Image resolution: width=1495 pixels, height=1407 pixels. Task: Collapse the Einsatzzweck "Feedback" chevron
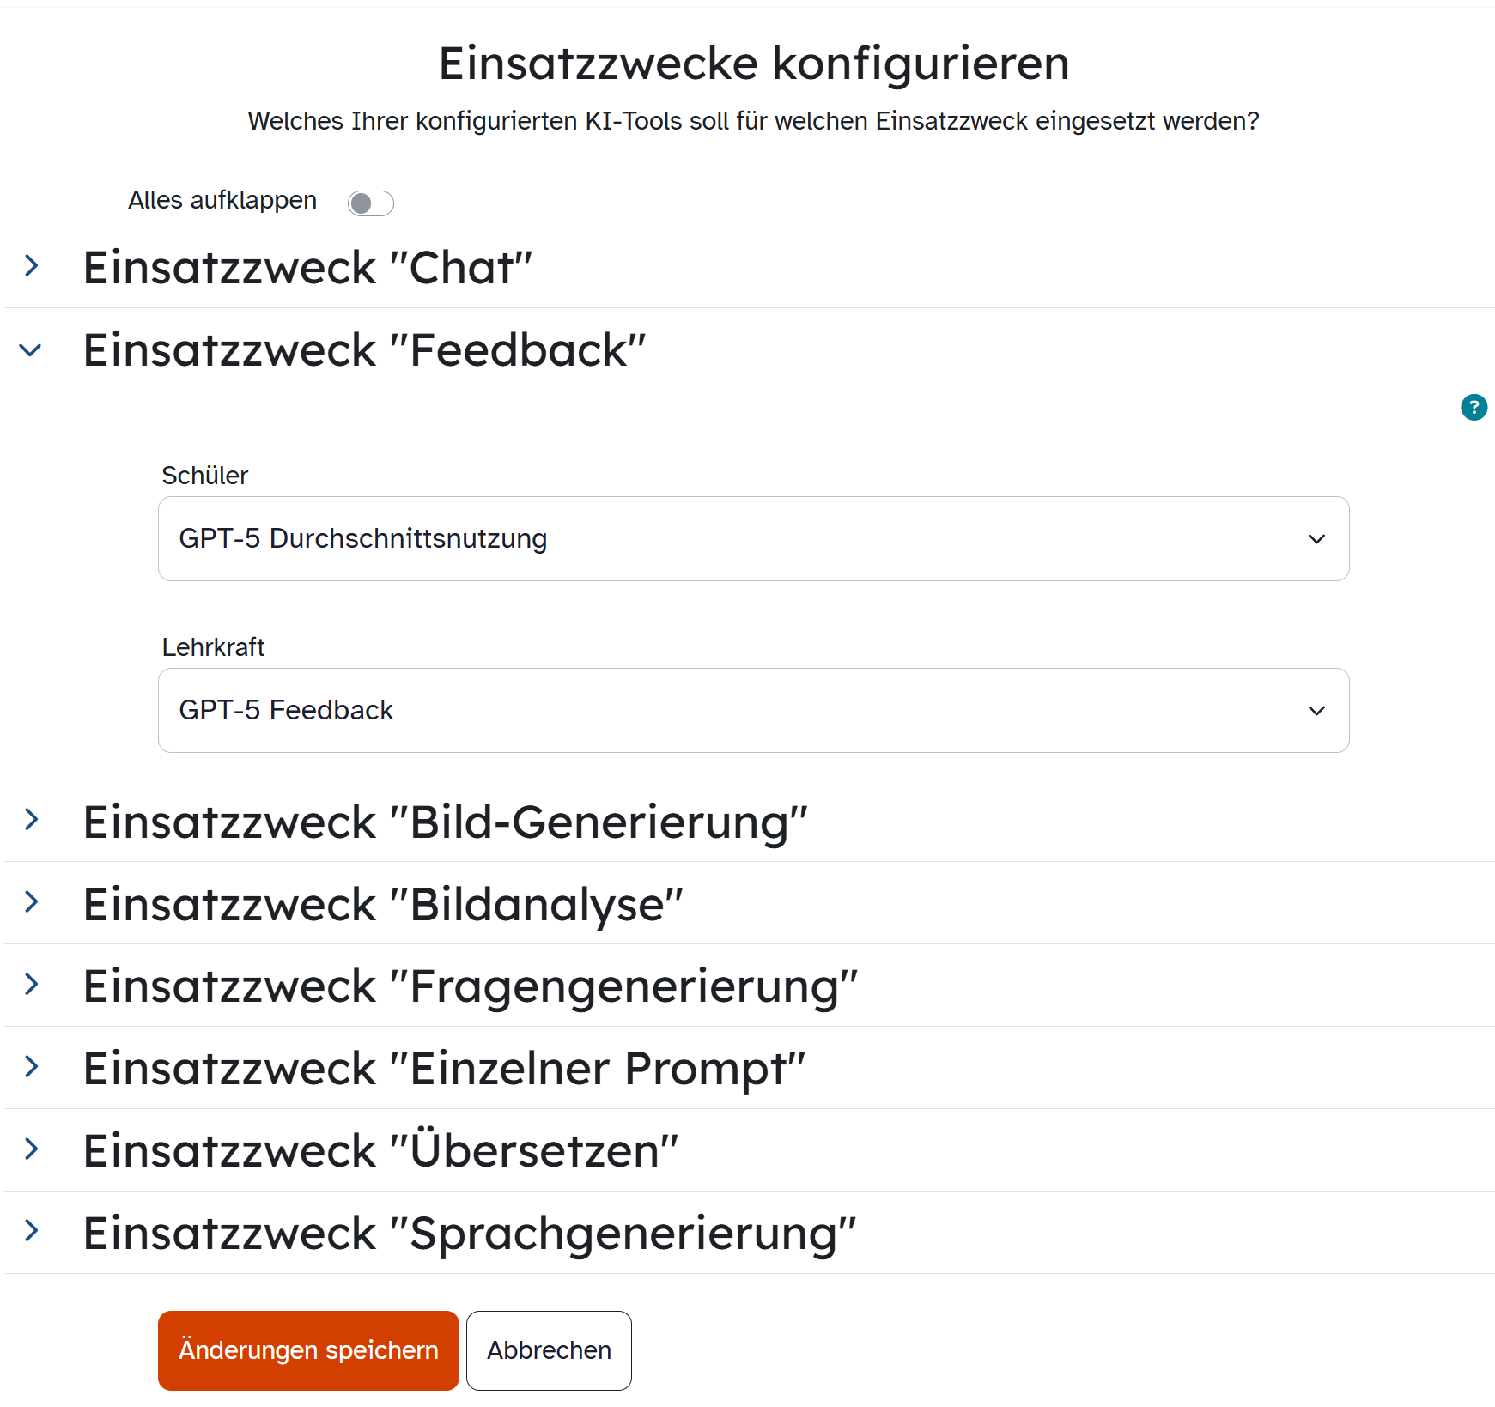[31, 350]
